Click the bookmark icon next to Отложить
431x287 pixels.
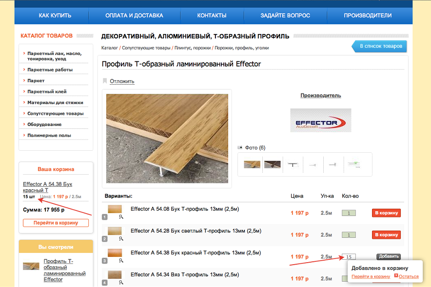coord(105,81)
